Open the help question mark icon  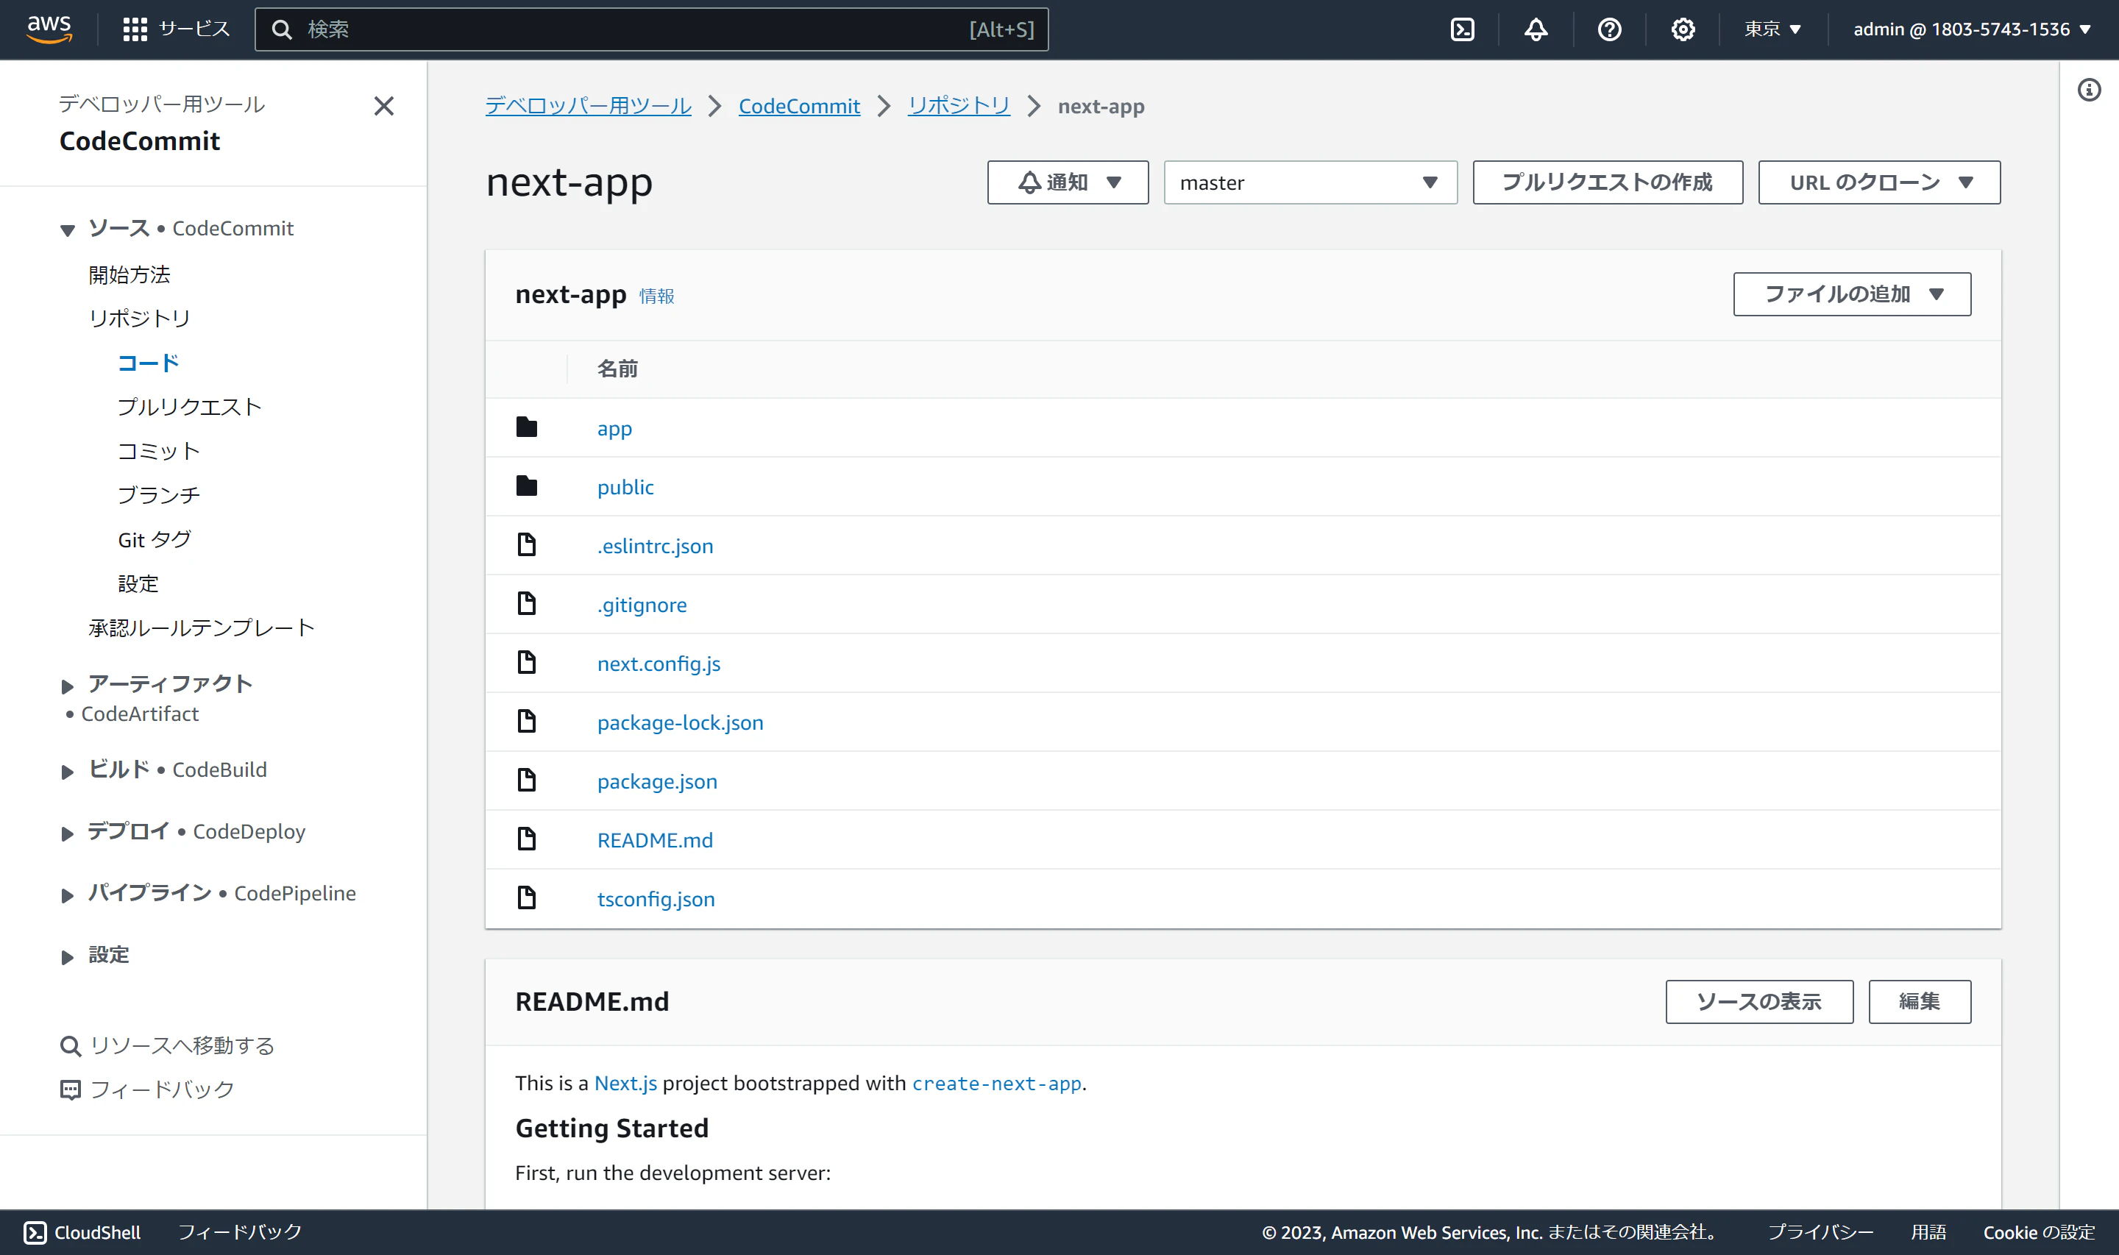pyautogui.click(x=1609, y=29)
